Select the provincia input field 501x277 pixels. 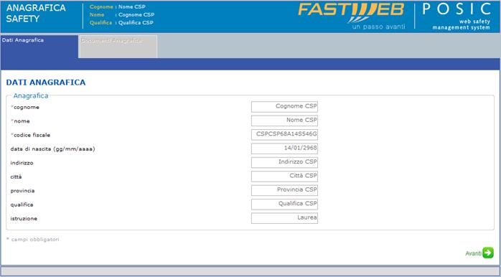click(284, 190)
